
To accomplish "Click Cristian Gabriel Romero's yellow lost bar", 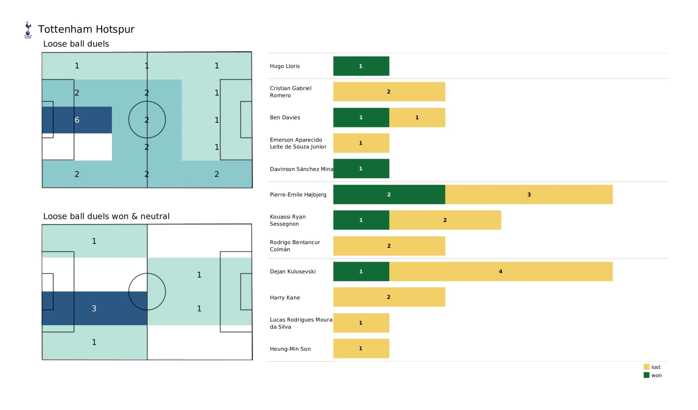I will point(389,91).
